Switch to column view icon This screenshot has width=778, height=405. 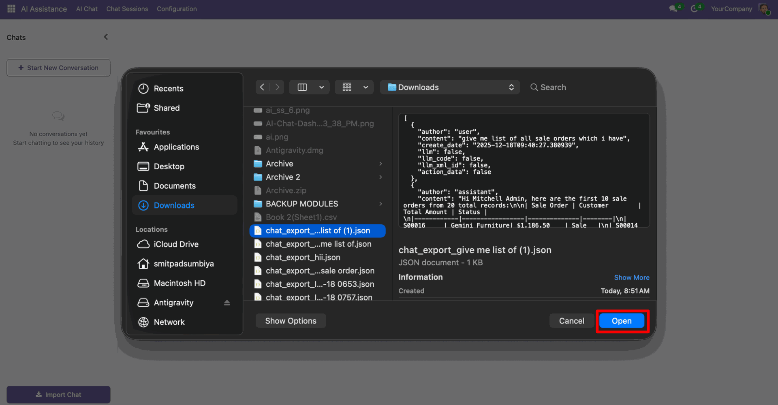pos(302,87)
